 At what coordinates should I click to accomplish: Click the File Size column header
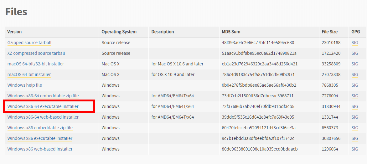point(329,32)
